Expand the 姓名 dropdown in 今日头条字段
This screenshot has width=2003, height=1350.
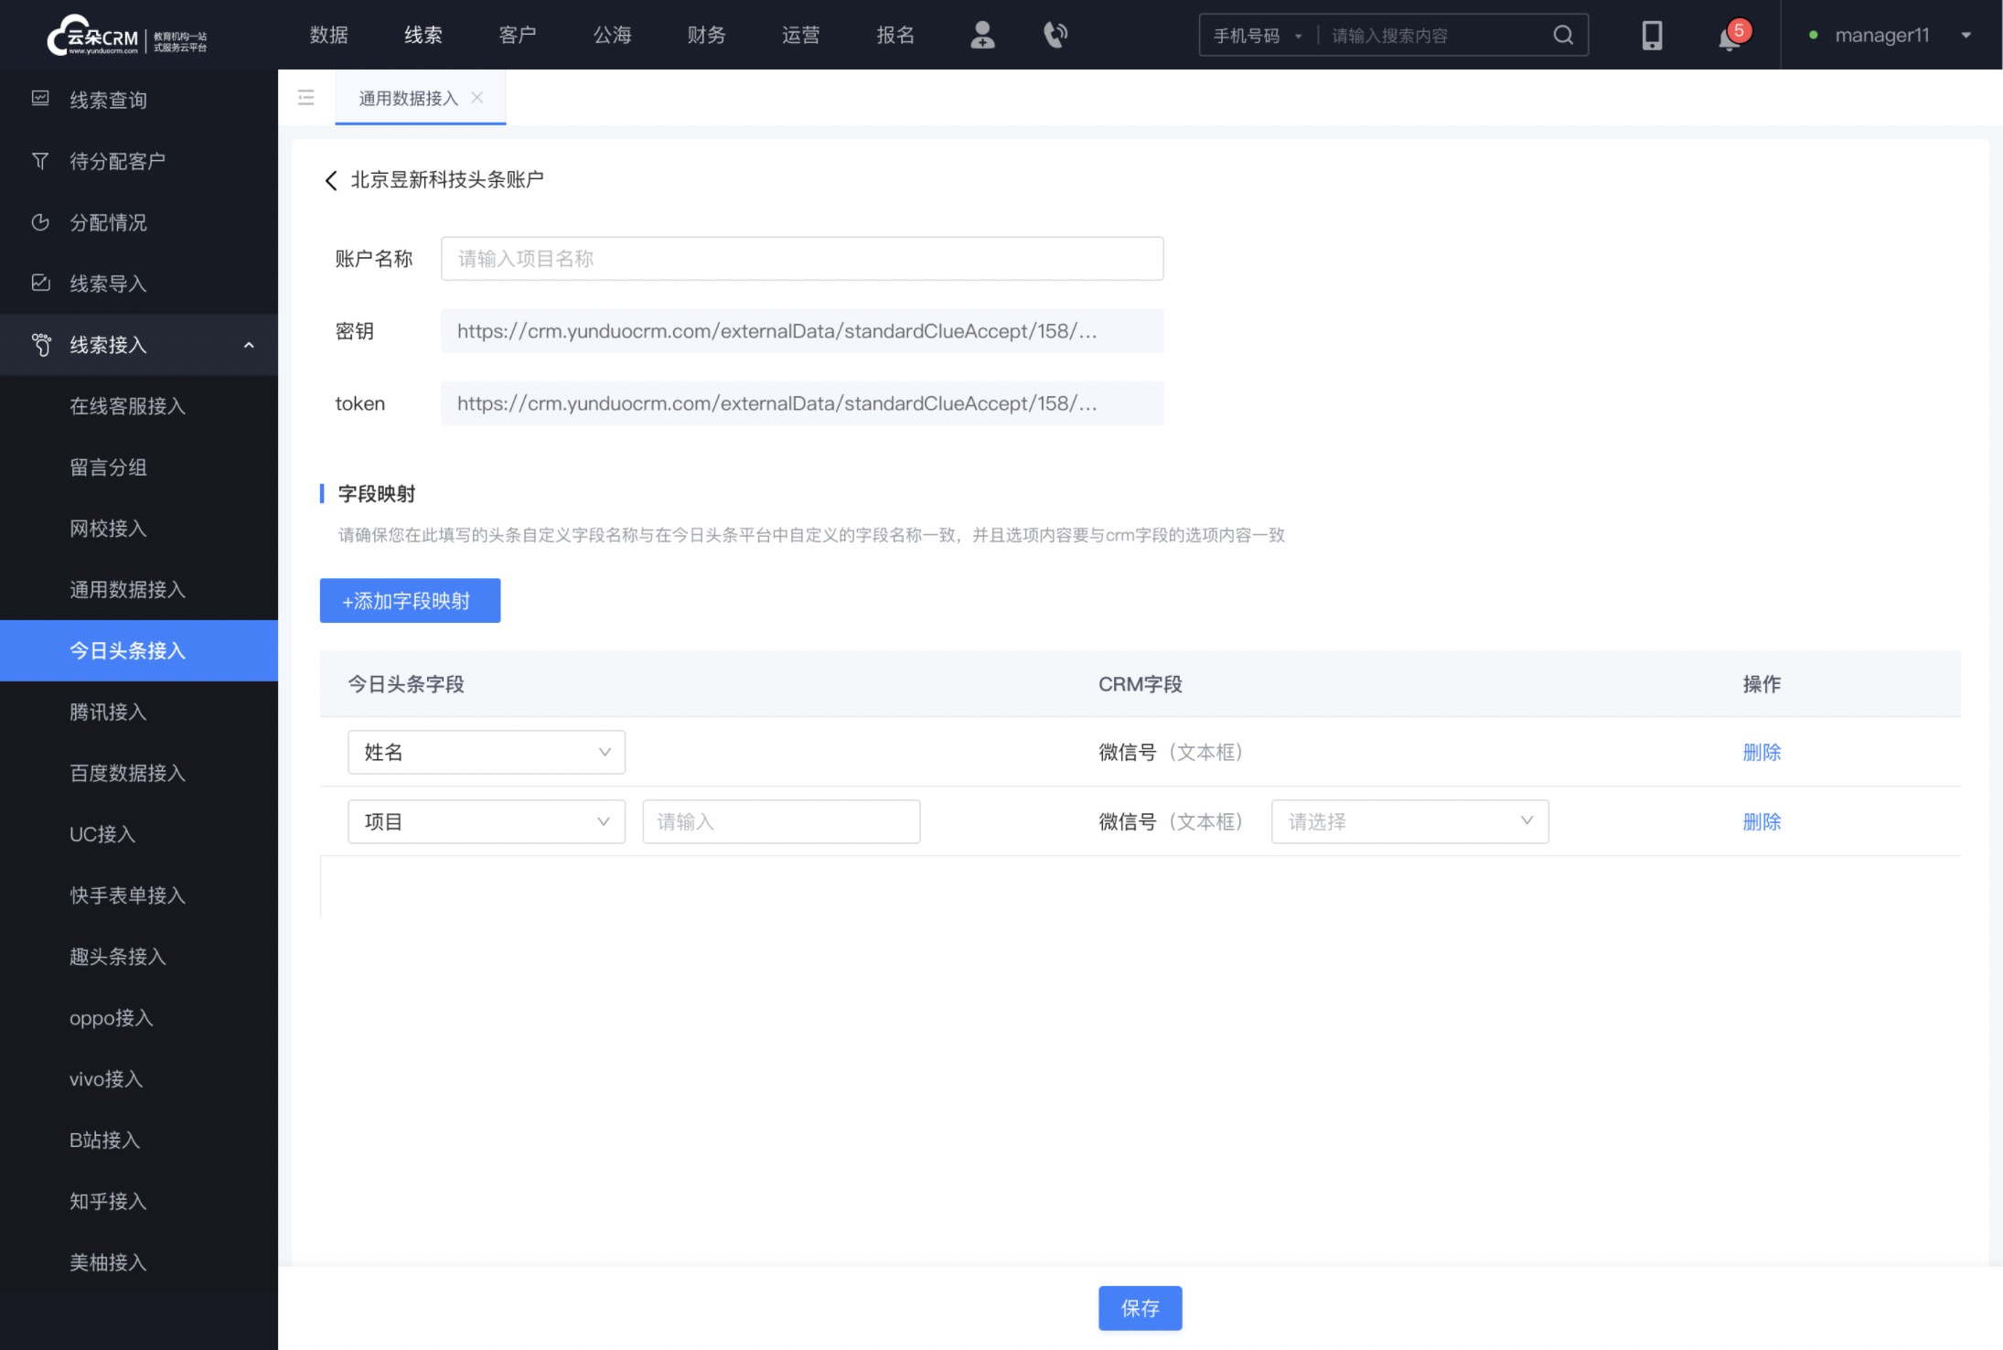click(x=484, y=752)
